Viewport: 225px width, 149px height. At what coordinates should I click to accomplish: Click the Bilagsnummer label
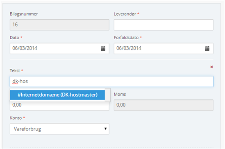click(x=24, y=14)
